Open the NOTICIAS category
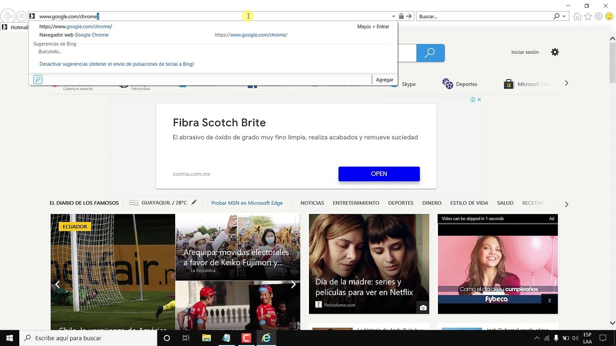This screenshot has width=616, height=346. click(312, 203)
